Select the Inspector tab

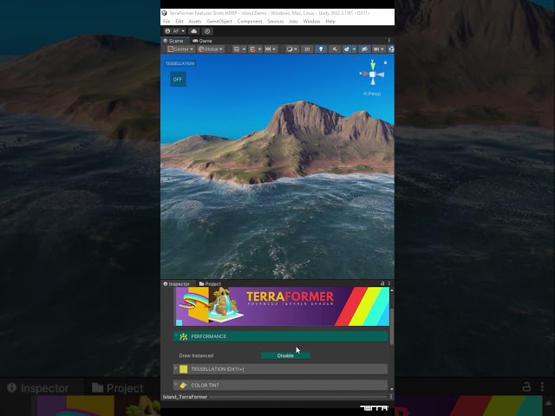(x=176, y=283)
